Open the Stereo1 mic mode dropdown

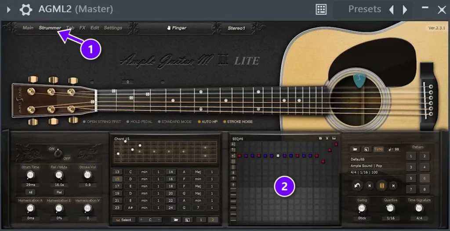pyautogui.click(x=236, y=28)
